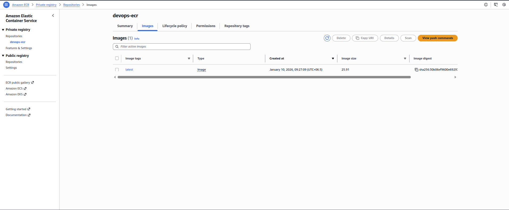This screenshot has width=509, height=210.
Task: Open the latest image tag link
Action: point(129,70)
